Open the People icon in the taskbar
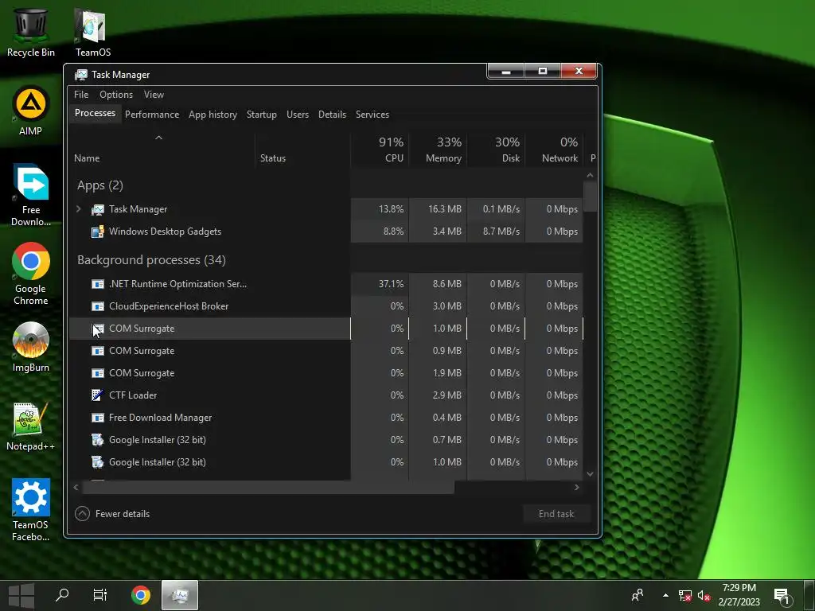 638,595
